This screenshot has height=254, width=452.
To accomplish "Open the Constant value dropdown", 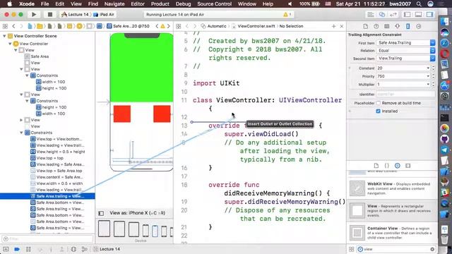I will (428, 68).
